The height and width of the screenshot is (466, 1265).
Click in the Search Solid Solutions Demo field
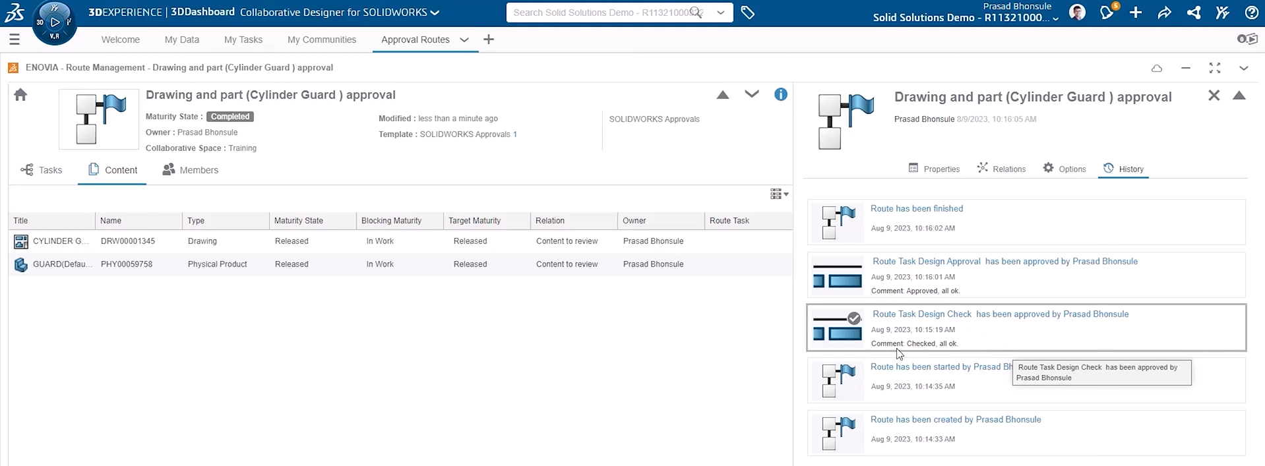click(x=600, y=13)
